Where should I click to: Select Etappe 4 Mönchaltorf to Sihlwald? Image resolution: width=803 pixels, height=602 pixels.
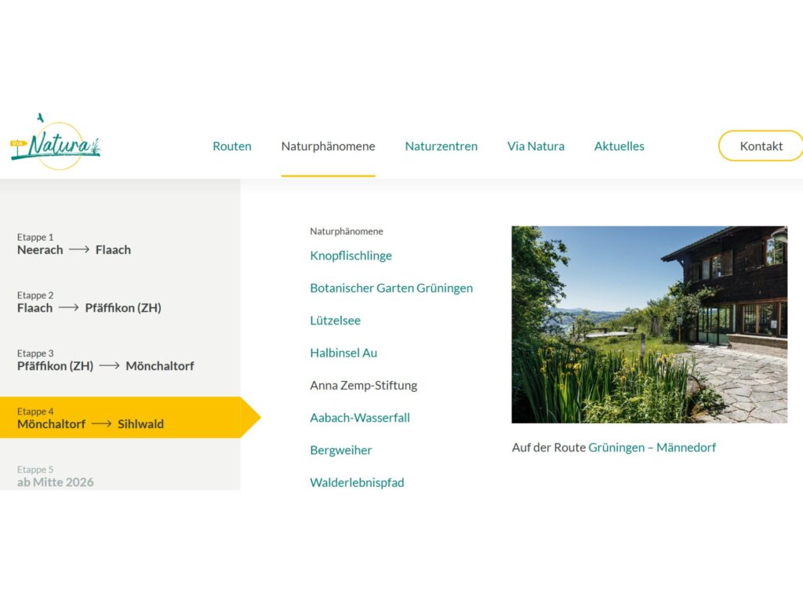tap(90, 418)
